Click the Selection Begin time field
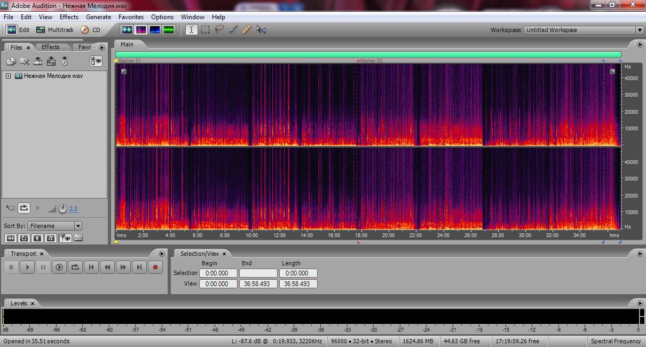The image size is (646, 347). click(x=218, y=273)
